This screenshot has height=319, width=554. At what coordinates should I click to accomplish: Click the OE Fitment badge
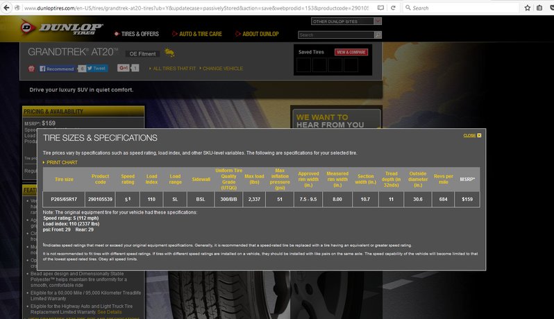click(x=142, y=53)
